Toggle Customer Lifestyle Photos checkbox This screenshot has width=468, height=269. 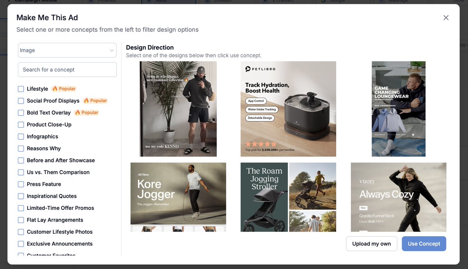pos(21,232)
